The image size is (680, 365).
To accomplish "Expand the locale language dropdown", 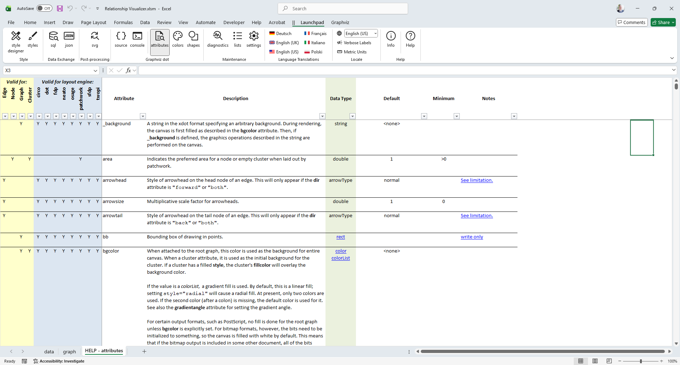I will coord(375,34).
